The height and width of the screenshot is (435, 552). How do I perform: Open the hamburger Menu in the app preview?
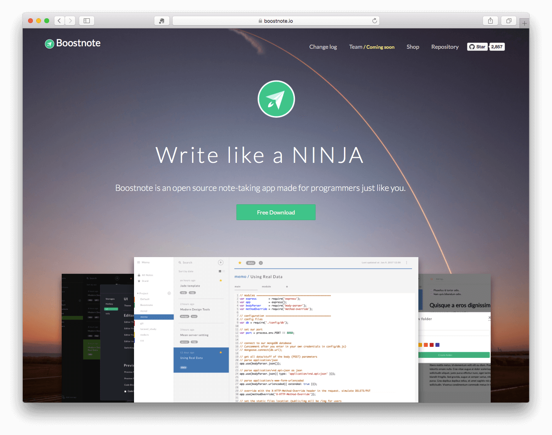(143, 262)
